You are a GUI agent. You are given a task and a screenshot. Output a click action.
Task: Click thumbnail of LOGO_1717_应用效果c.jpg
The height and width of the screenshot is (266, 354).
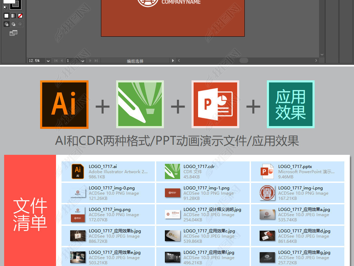point(173,236)
